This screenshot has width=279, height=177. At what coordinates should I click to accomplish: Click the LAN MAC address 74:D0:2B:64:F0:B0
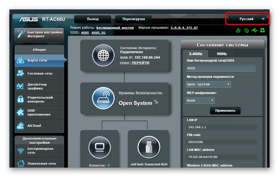click(203, 157)
